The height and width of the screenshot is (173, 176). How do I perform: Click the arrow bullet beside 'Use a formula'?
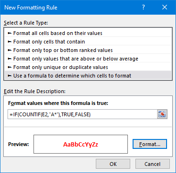point(10,76)
